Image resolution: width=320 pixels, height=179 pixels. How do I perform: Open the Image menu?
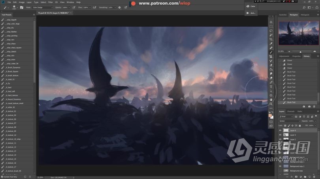(22, 2)
